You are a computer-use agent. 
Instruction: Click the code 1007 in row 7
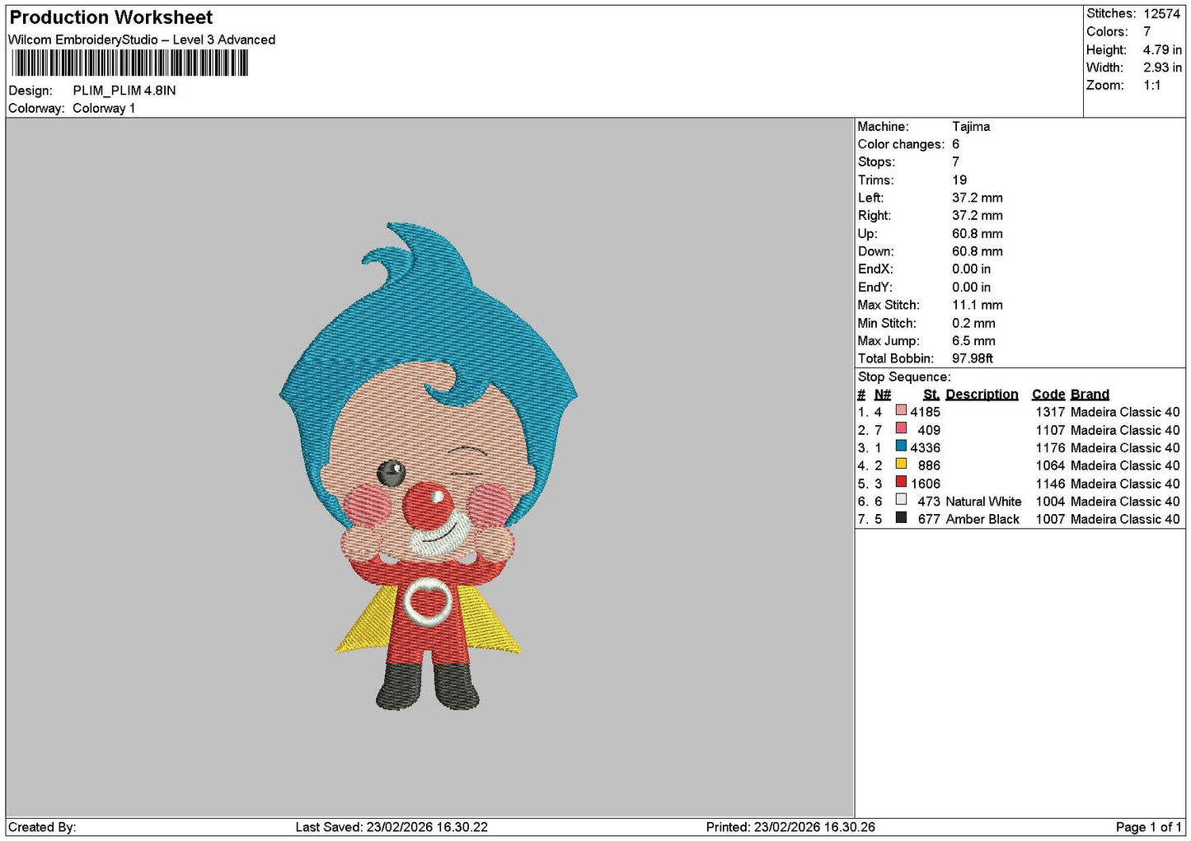coord(1051,519)
